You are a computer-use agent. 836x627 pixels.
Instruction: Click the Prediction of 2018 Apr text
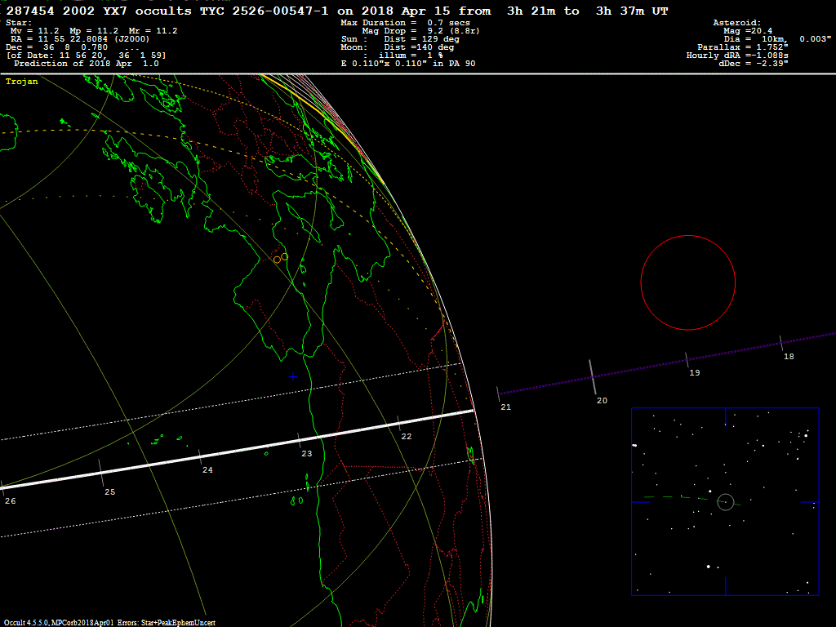tap(86, 64)
